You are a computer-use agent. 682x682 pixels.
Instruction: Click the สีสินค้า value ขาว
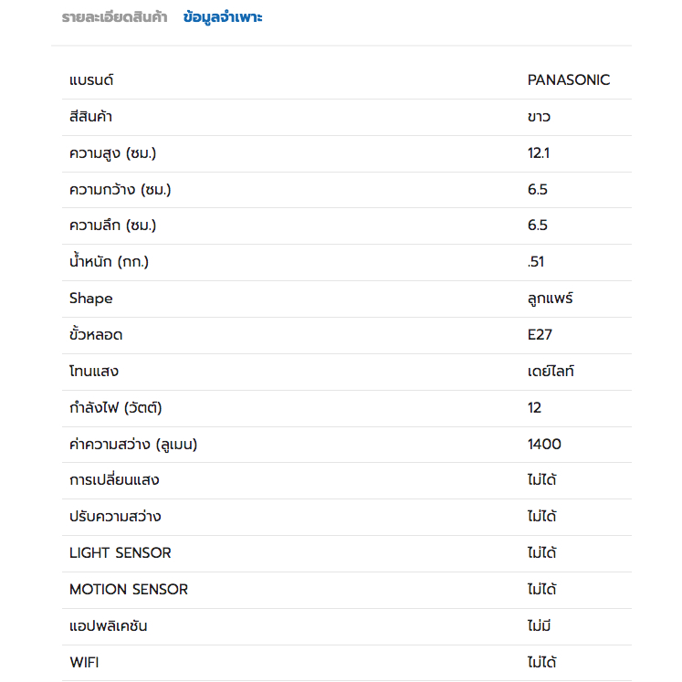(x=539, y=117)
